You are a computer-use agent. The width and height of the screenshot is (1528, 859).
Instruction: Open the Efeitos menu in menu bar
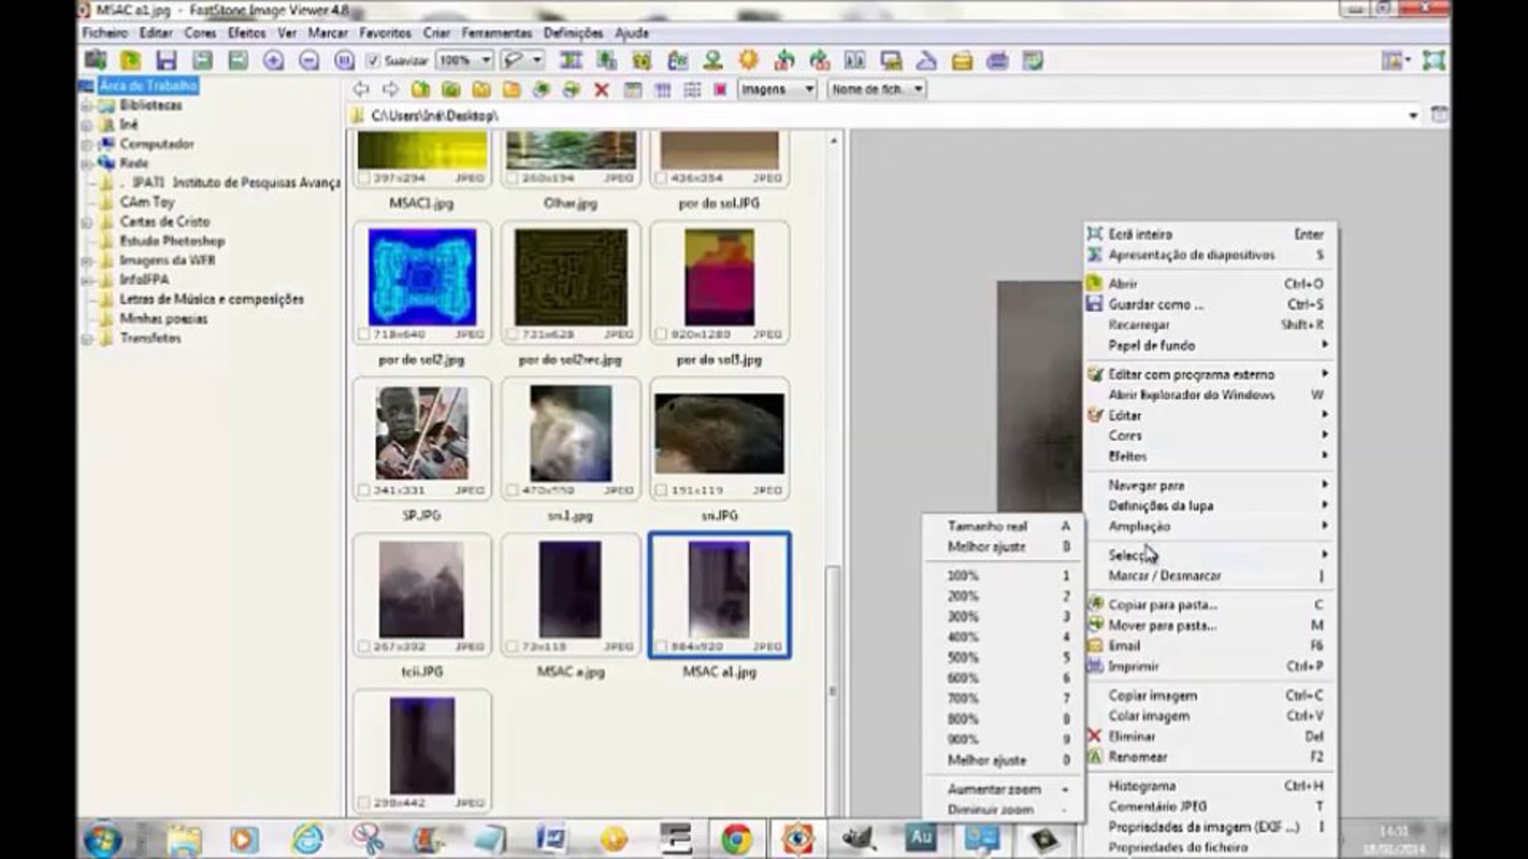[x=246, y=32]
